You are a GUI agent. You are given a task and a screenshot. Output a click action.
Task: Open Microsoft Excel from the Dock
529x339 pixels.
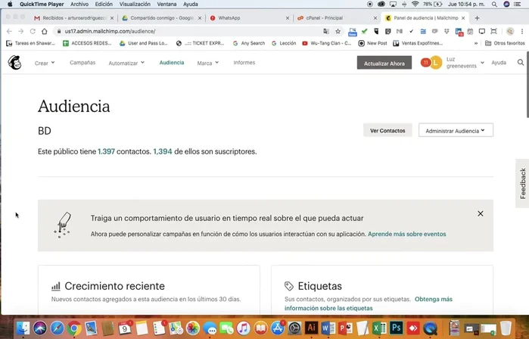379,328
